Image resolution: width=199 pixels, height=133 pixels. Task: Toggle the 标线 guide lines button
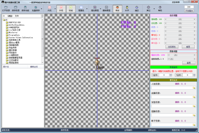pos(71,9)
